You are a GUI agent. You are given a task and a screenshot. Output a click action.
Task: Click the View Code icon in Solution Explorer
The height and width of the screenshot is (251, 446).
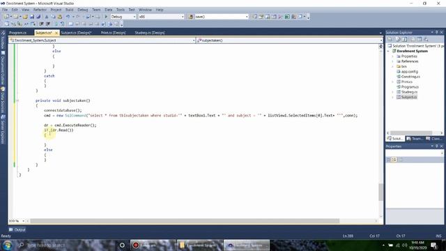pyautogui.click(x=413, y=39)
